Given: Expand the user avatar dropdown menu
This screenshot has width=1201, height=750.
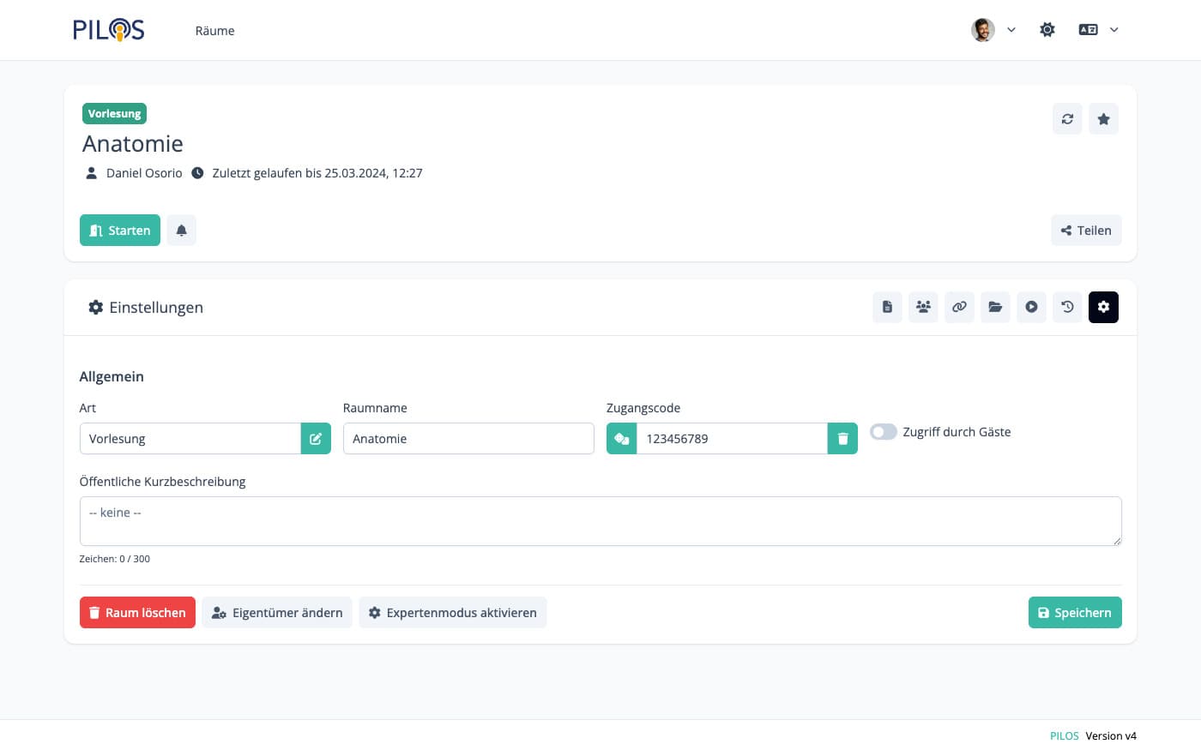Looking at the screenshot, I should coord(993,30).
